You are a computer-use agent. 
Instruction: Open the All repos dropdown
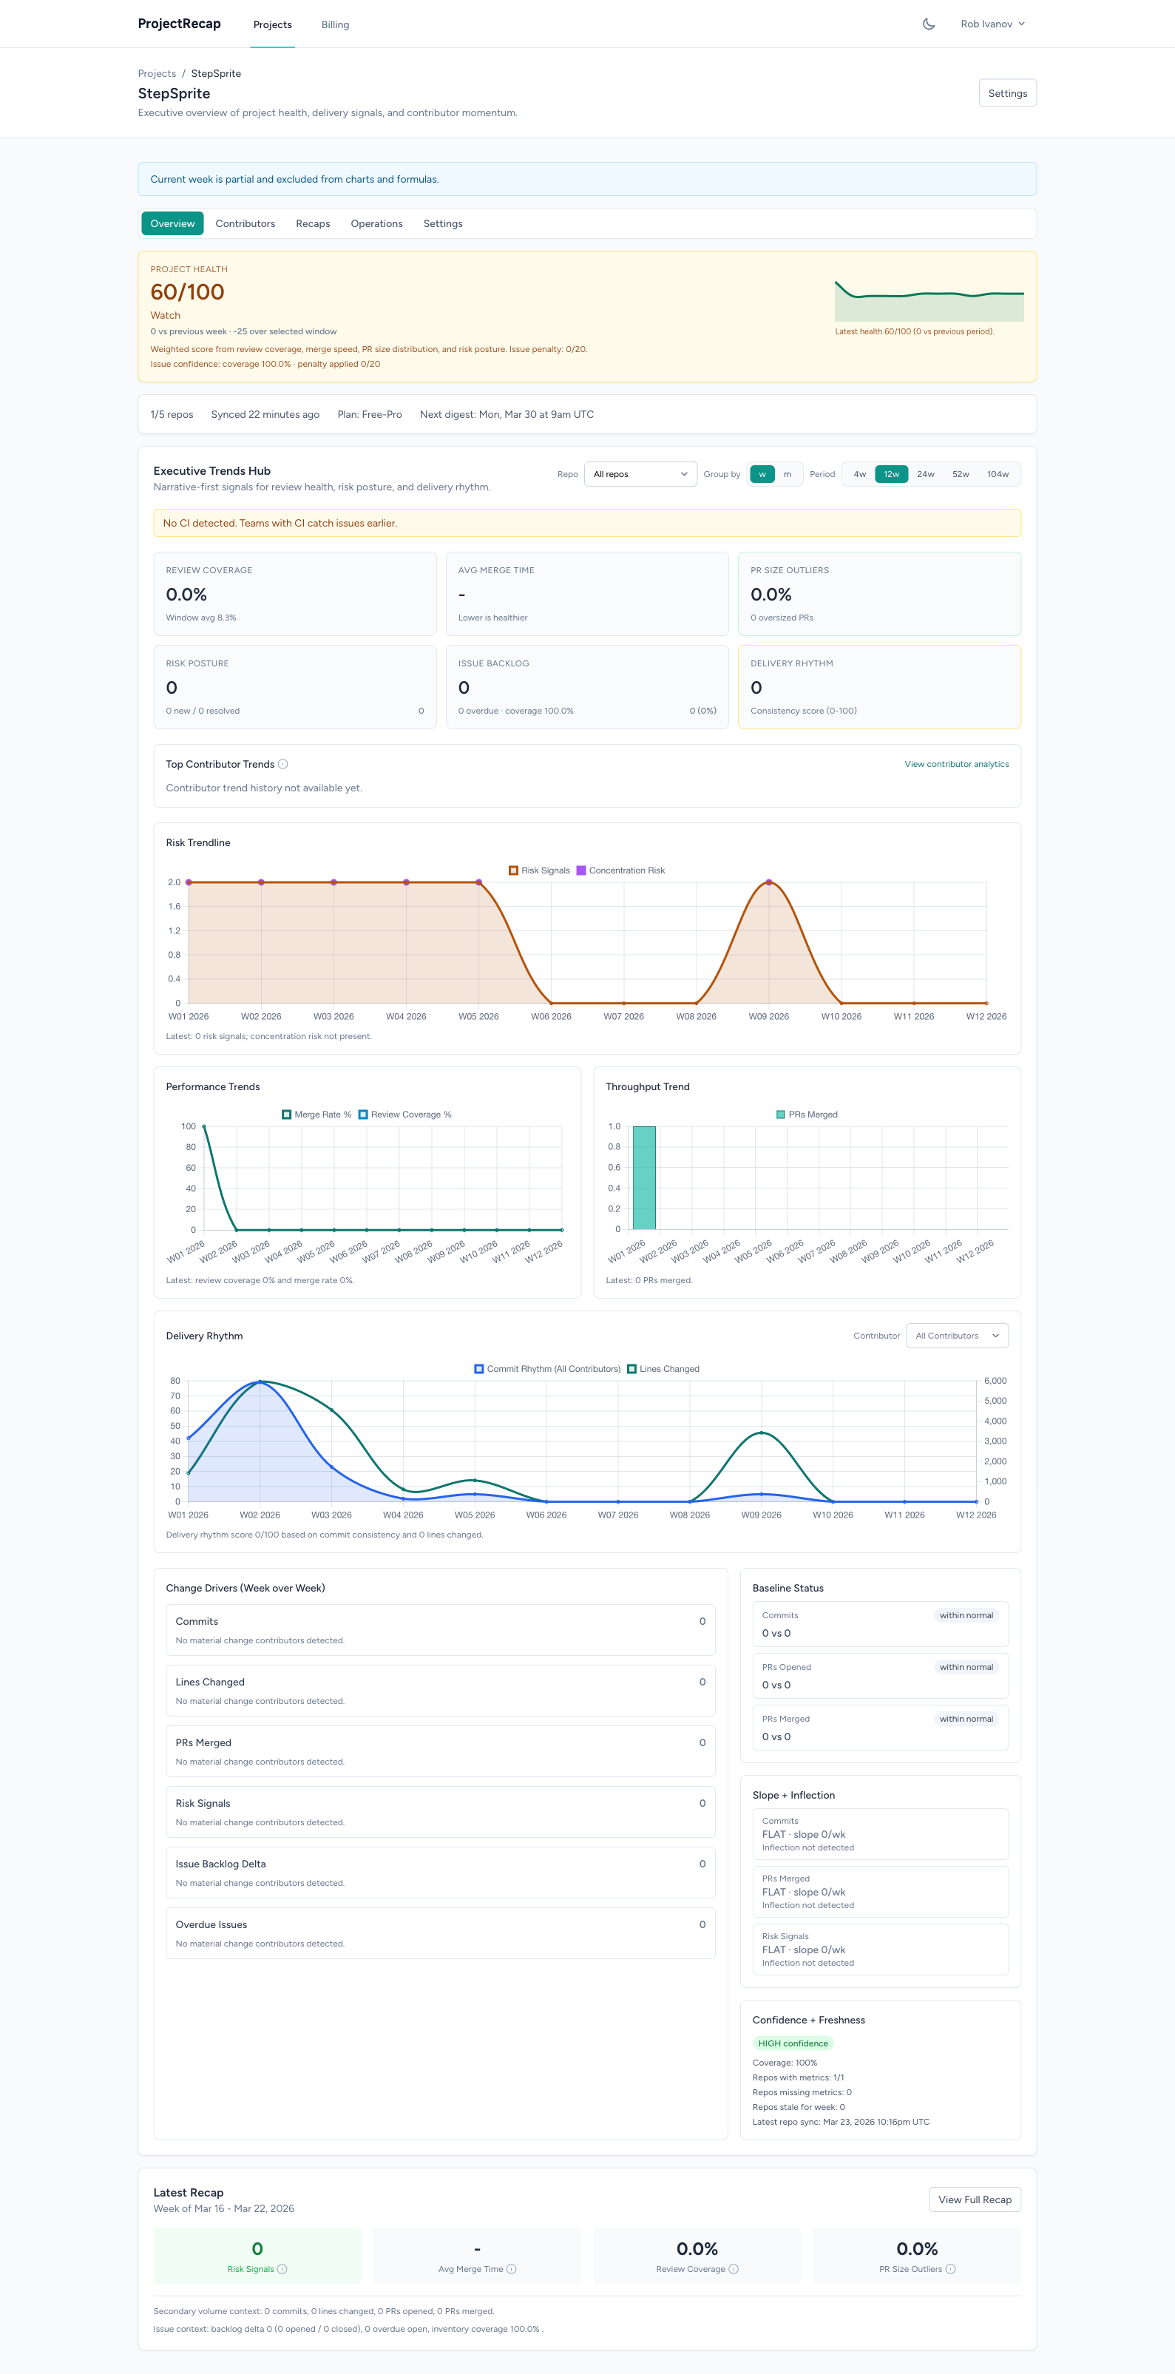640,475
